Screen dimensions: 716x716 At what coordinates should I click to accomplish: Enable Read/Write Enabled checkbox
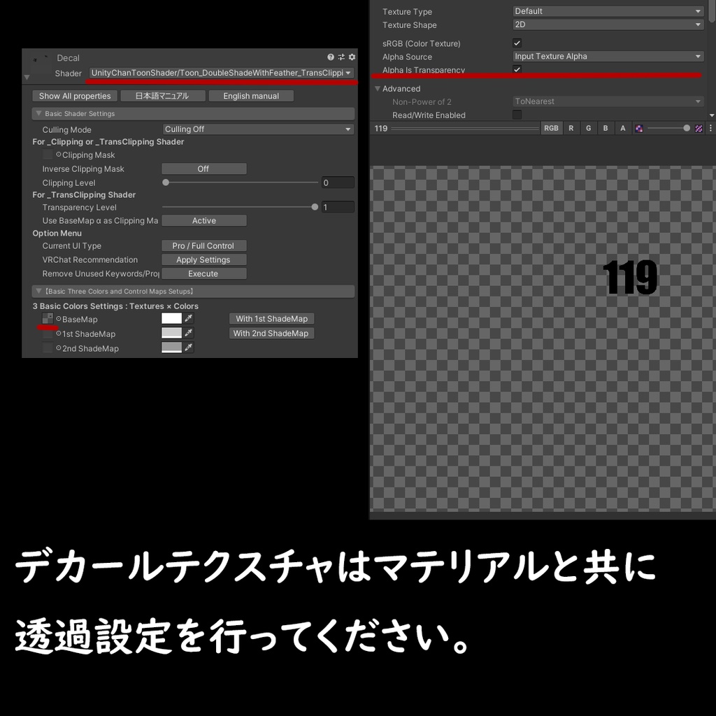pyautogui.click(x=517, y=115)
